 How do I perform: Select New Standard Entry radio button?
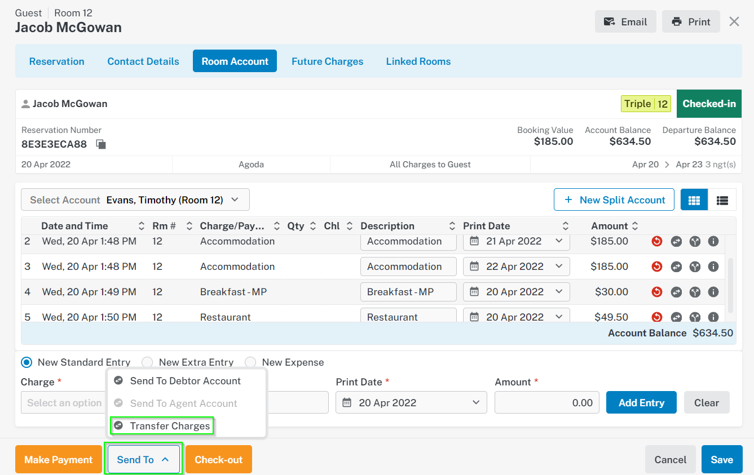click(x=27, y=362)
